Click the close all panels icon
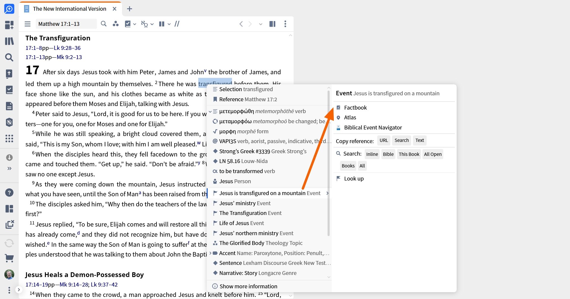This screenshot has height=299, width=570. click(9, 224)
